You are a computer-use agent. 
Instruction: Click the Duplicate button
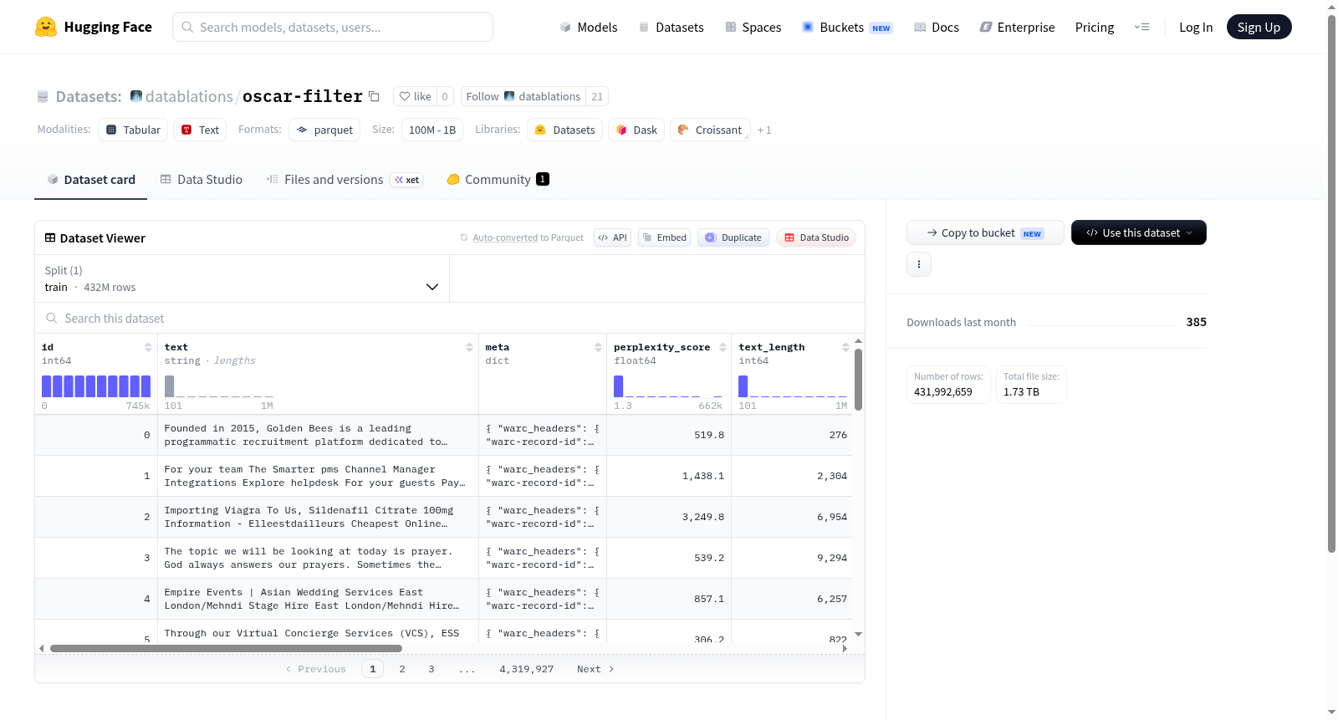(x=733, y=237)
